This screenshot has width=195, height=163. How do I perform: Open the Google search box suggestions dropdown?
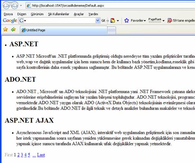pos(98,21)
